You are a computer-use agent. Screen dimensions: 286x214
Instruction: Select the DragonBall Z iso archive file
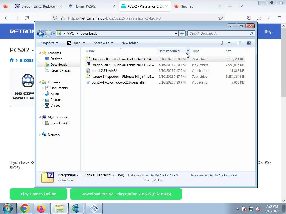click(x=165, y=65)
